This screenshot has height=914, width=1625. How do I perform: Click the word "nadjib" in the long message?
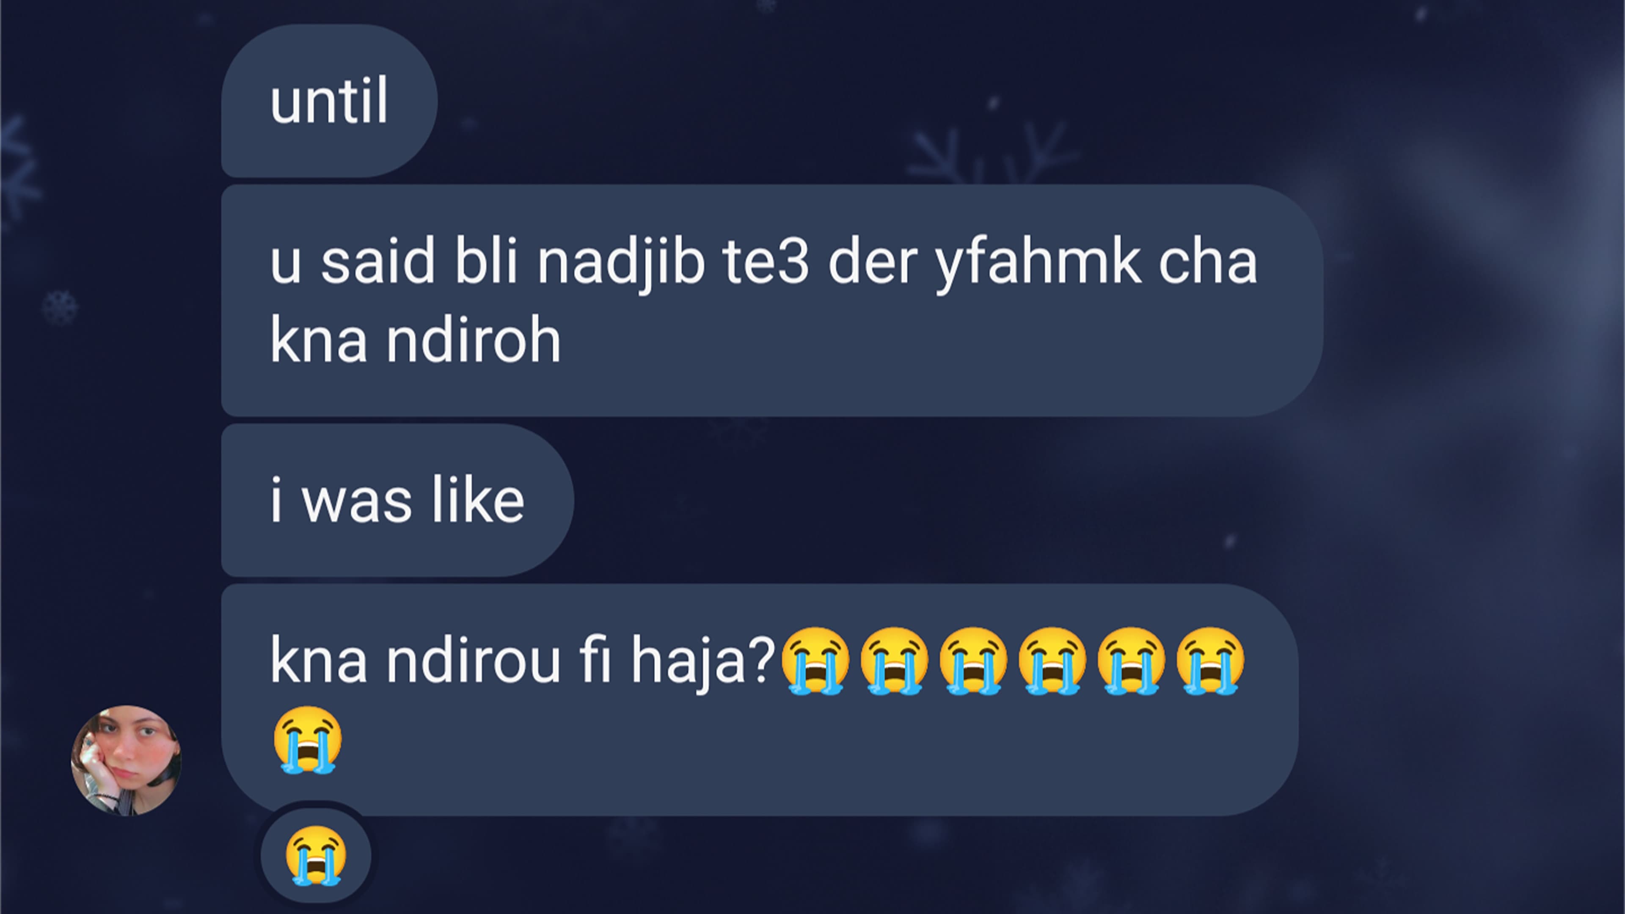621,262
